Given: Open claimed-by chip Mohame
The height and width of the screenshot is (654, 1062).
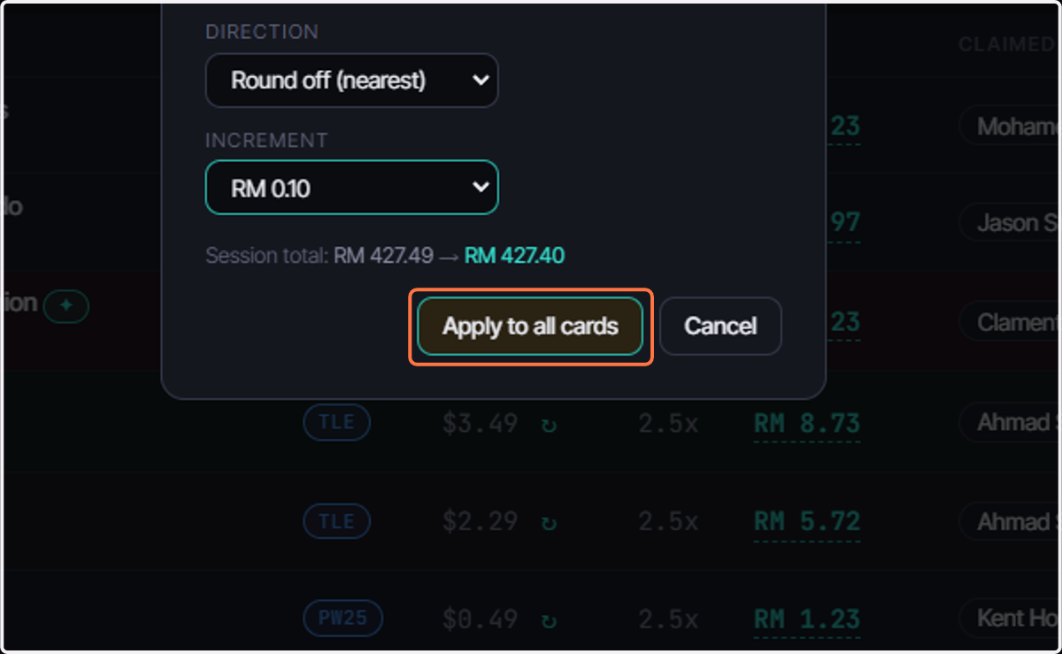Looking at the screenshot, I should tap(1010, 127).
